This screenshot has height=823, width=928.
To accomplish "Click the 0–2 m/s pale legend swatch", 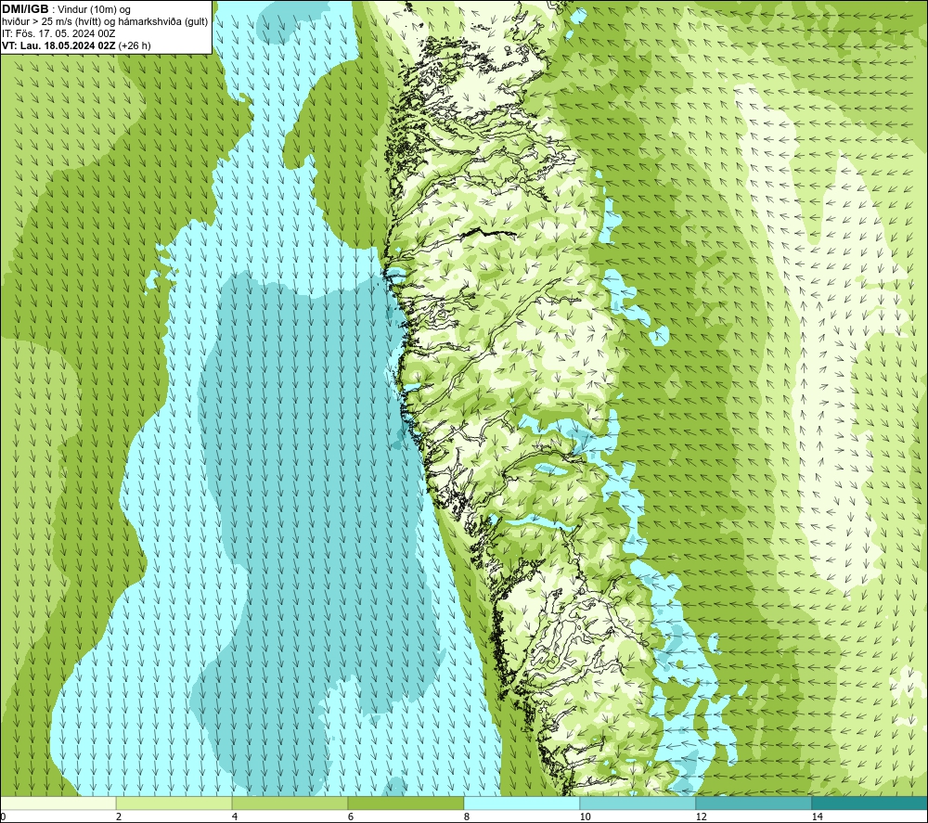I will [x=58, y=804].
